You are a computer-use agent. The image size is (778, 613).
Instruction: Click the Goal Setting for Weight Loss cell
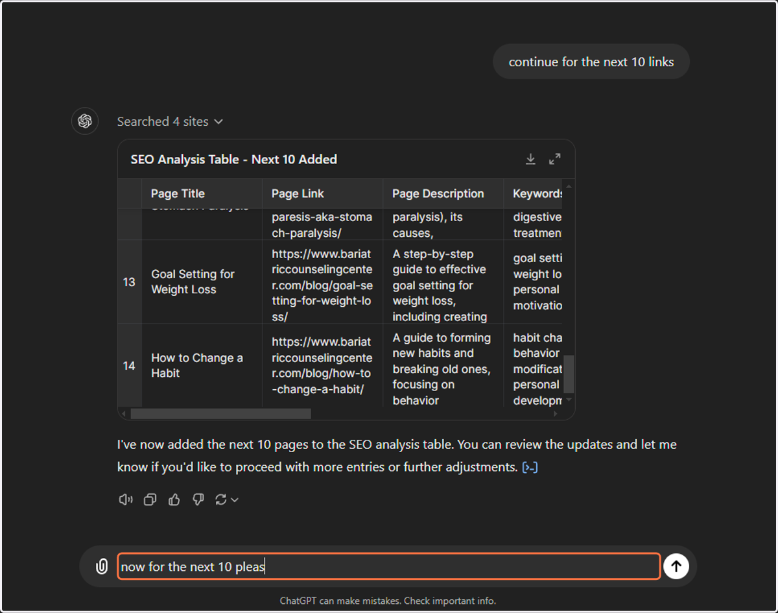202,282
